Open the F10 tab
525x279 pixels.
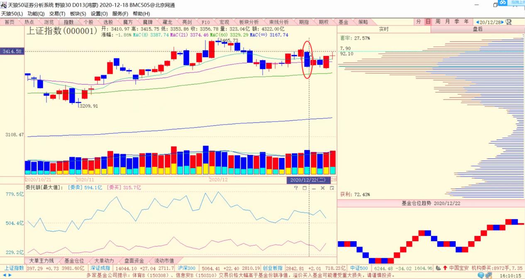tap(206, 22)
